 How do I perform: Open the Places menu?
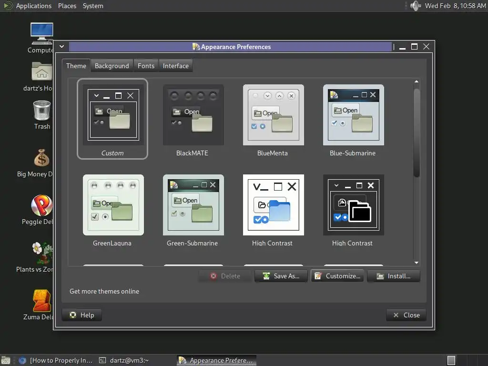click(x=67, y=6)
